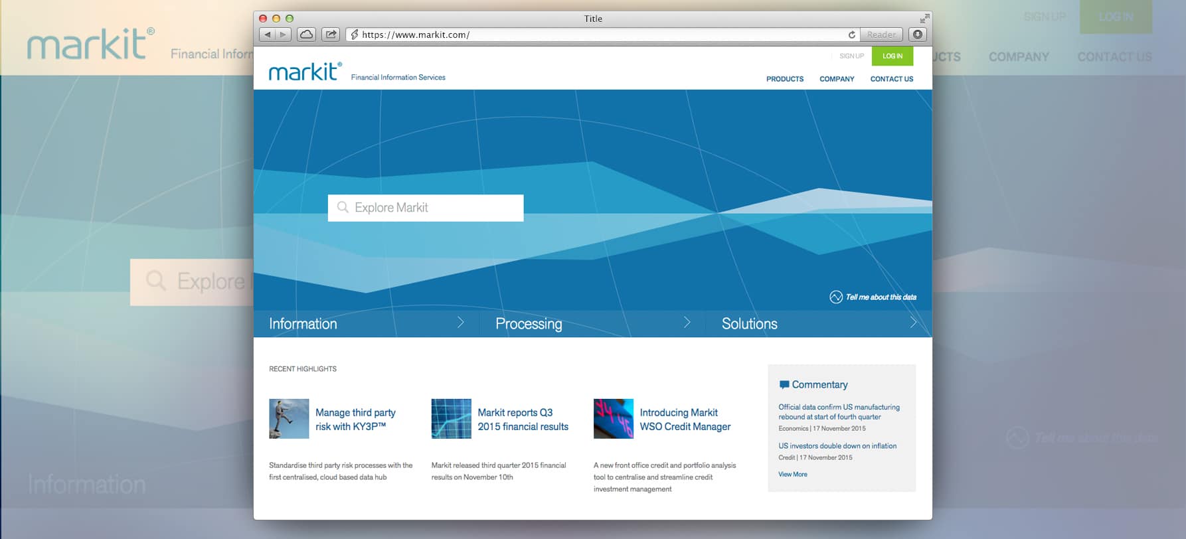Click the fullscreen arrows in the title bar
Screen dimensions: 1186x539
point(924,19)
